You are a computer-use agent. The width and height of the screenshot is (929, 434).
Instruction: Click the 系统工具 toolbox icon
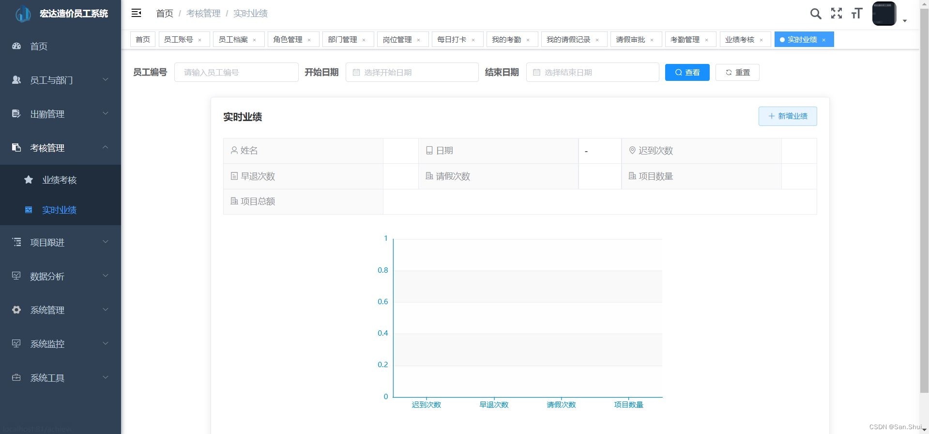tap(16, 378)
